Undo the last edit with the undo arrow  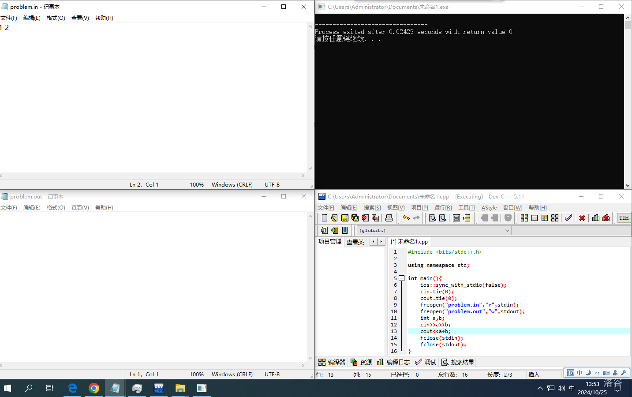(406, 218)
